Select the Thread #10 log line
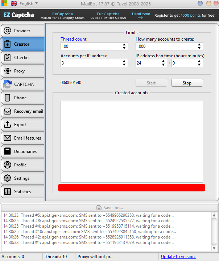The image size is (219, 261). coord(90,232)
